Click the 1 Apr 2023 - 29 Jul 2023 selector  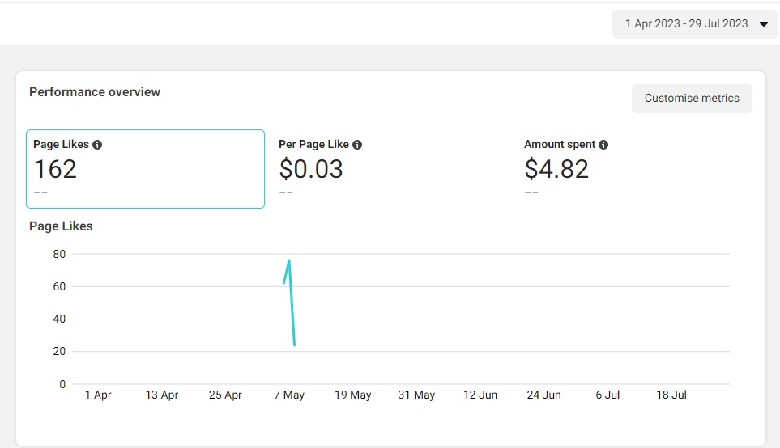(695, 23)
